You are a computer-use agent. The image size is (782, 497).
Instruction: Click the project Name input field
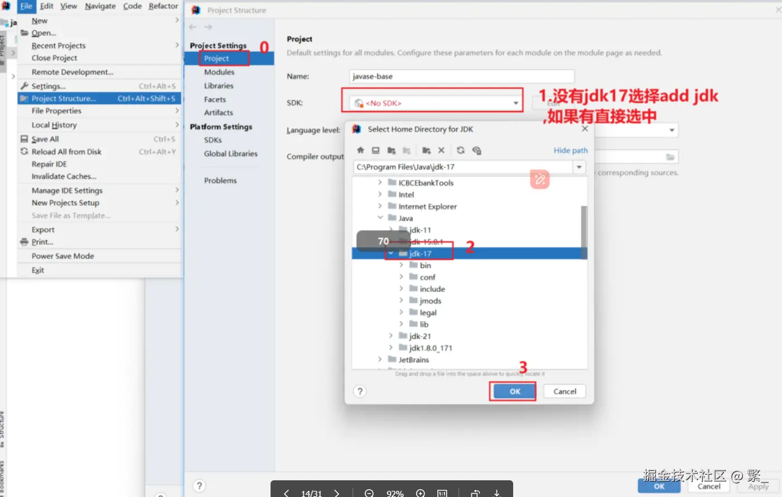(462, 76)
